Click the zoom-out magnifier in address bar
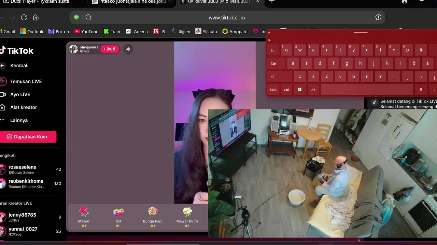Viewport: 437px width, 245px height. pos(88,17)
